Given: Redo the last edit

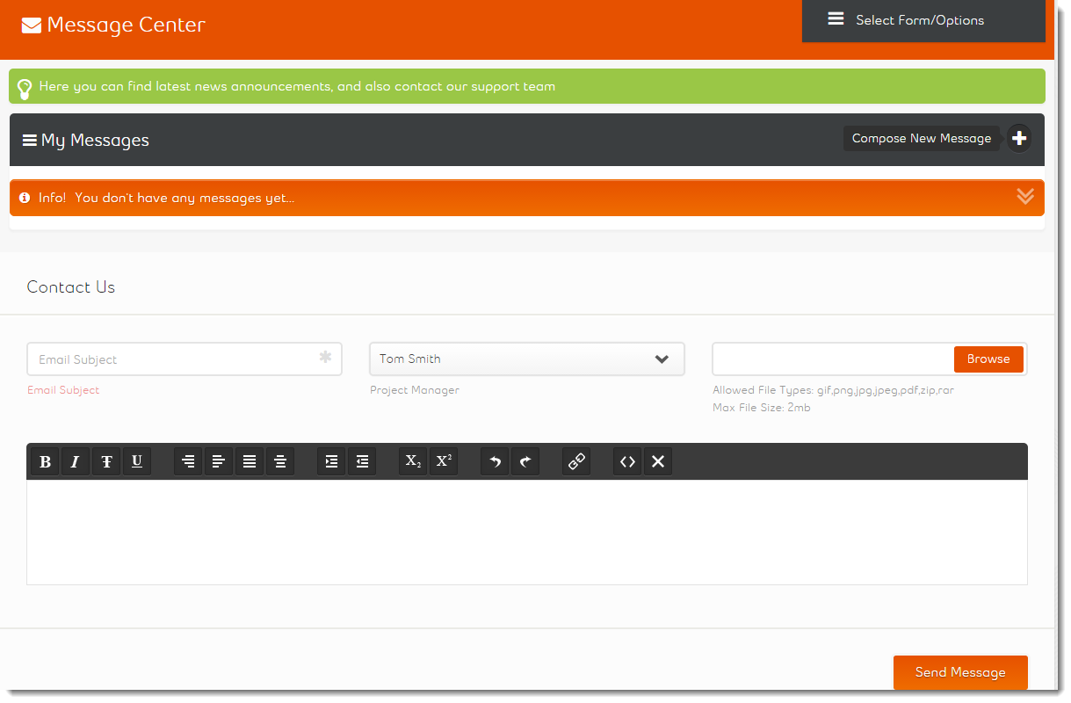Looking at the screenshot, I should pyautogui.click(x=525, y=461).
